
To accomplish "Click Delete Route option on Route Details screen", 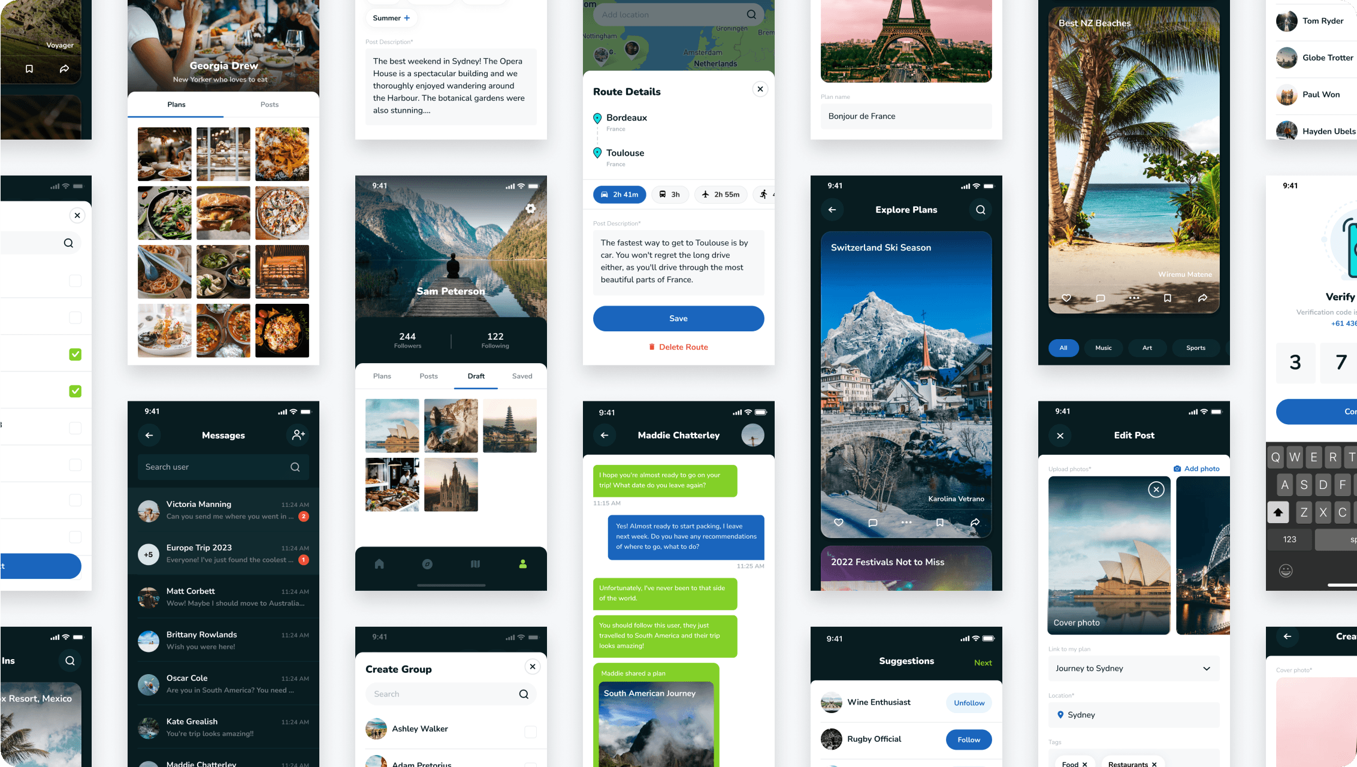I will (x=678, y=347).
